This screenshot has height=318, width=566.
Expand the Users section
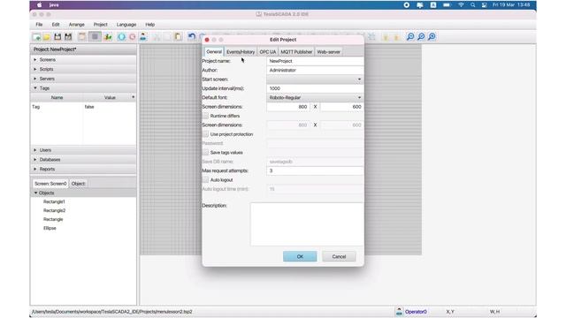[x=35, y=150]
